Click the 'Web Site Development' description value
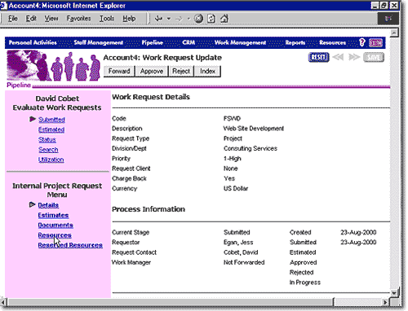The width and height of the screenshot is (408, 311). [254, 129]
